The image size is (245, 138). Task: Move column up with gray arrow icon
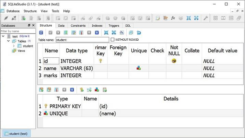(89, 32)
